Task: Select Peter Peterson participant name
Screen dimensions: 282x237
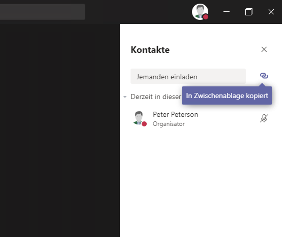Action: coord(175,114)
